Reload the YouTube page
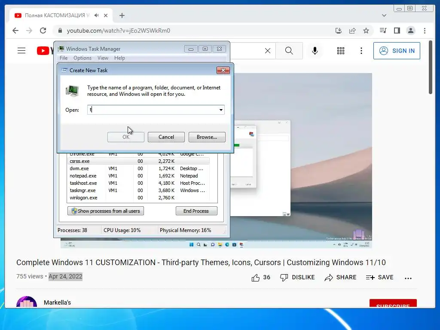Viewport: 440px width, 330px height. pos(43,31)
